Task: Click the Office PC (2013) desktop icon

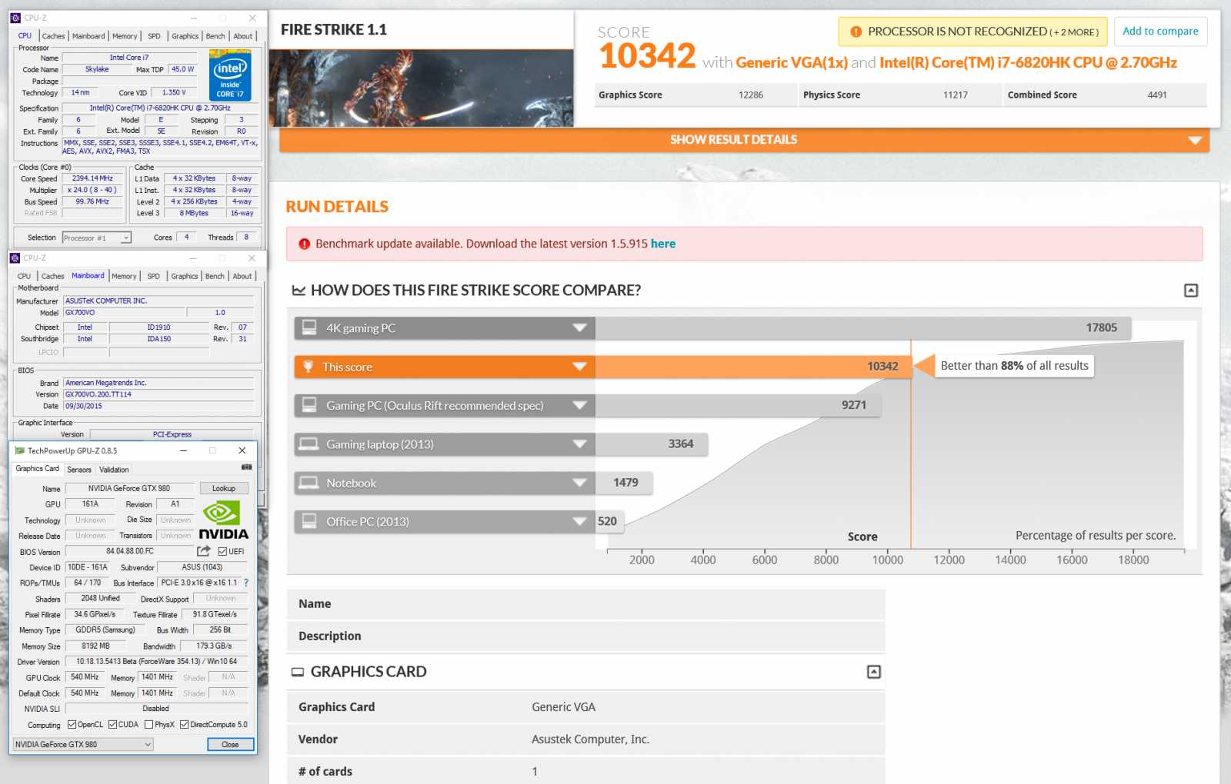Action: (x=309, y=521)
